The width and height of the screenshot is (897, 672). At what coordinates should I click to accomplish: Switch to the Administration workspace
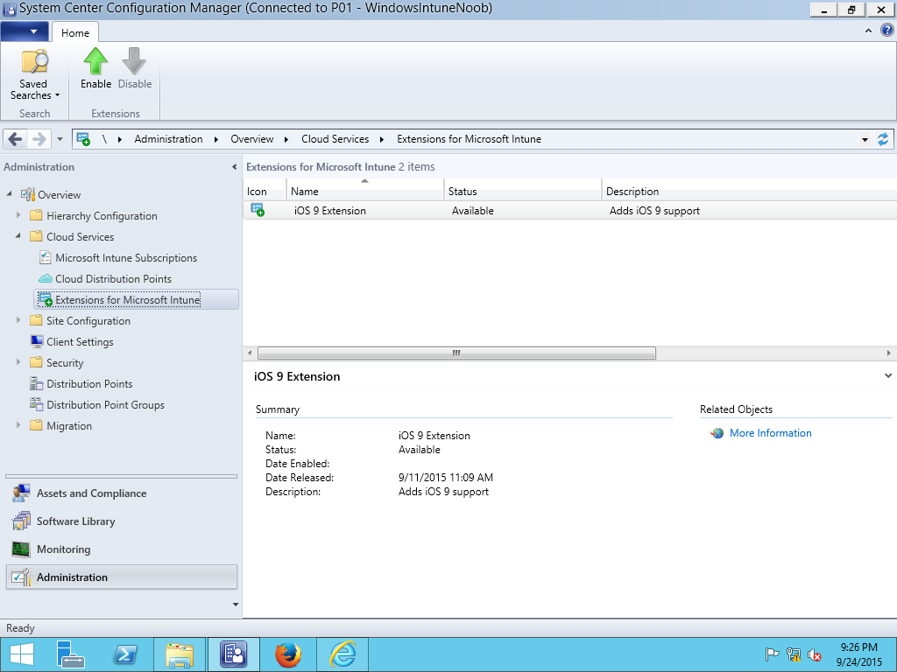pos(121,577)
